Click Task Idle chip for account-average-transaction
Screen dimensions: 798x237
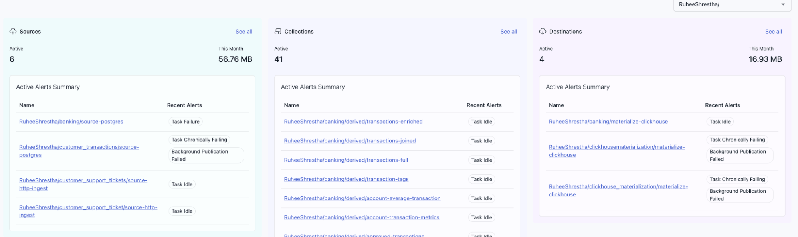(x=482, y=198)
